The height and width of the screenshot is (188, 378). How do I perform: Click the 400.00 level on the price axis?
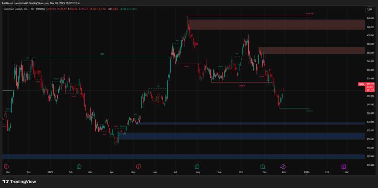(370, 36)
